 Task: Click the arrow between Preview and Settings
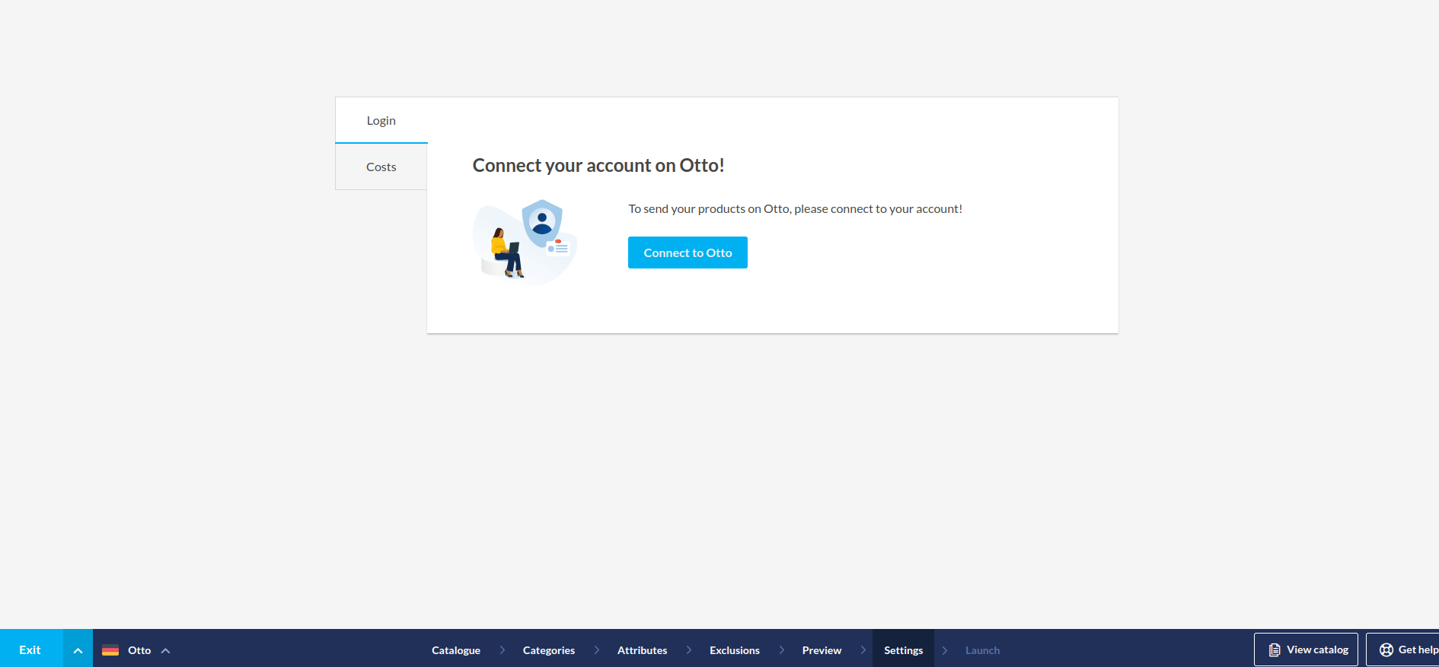[863, 650]
